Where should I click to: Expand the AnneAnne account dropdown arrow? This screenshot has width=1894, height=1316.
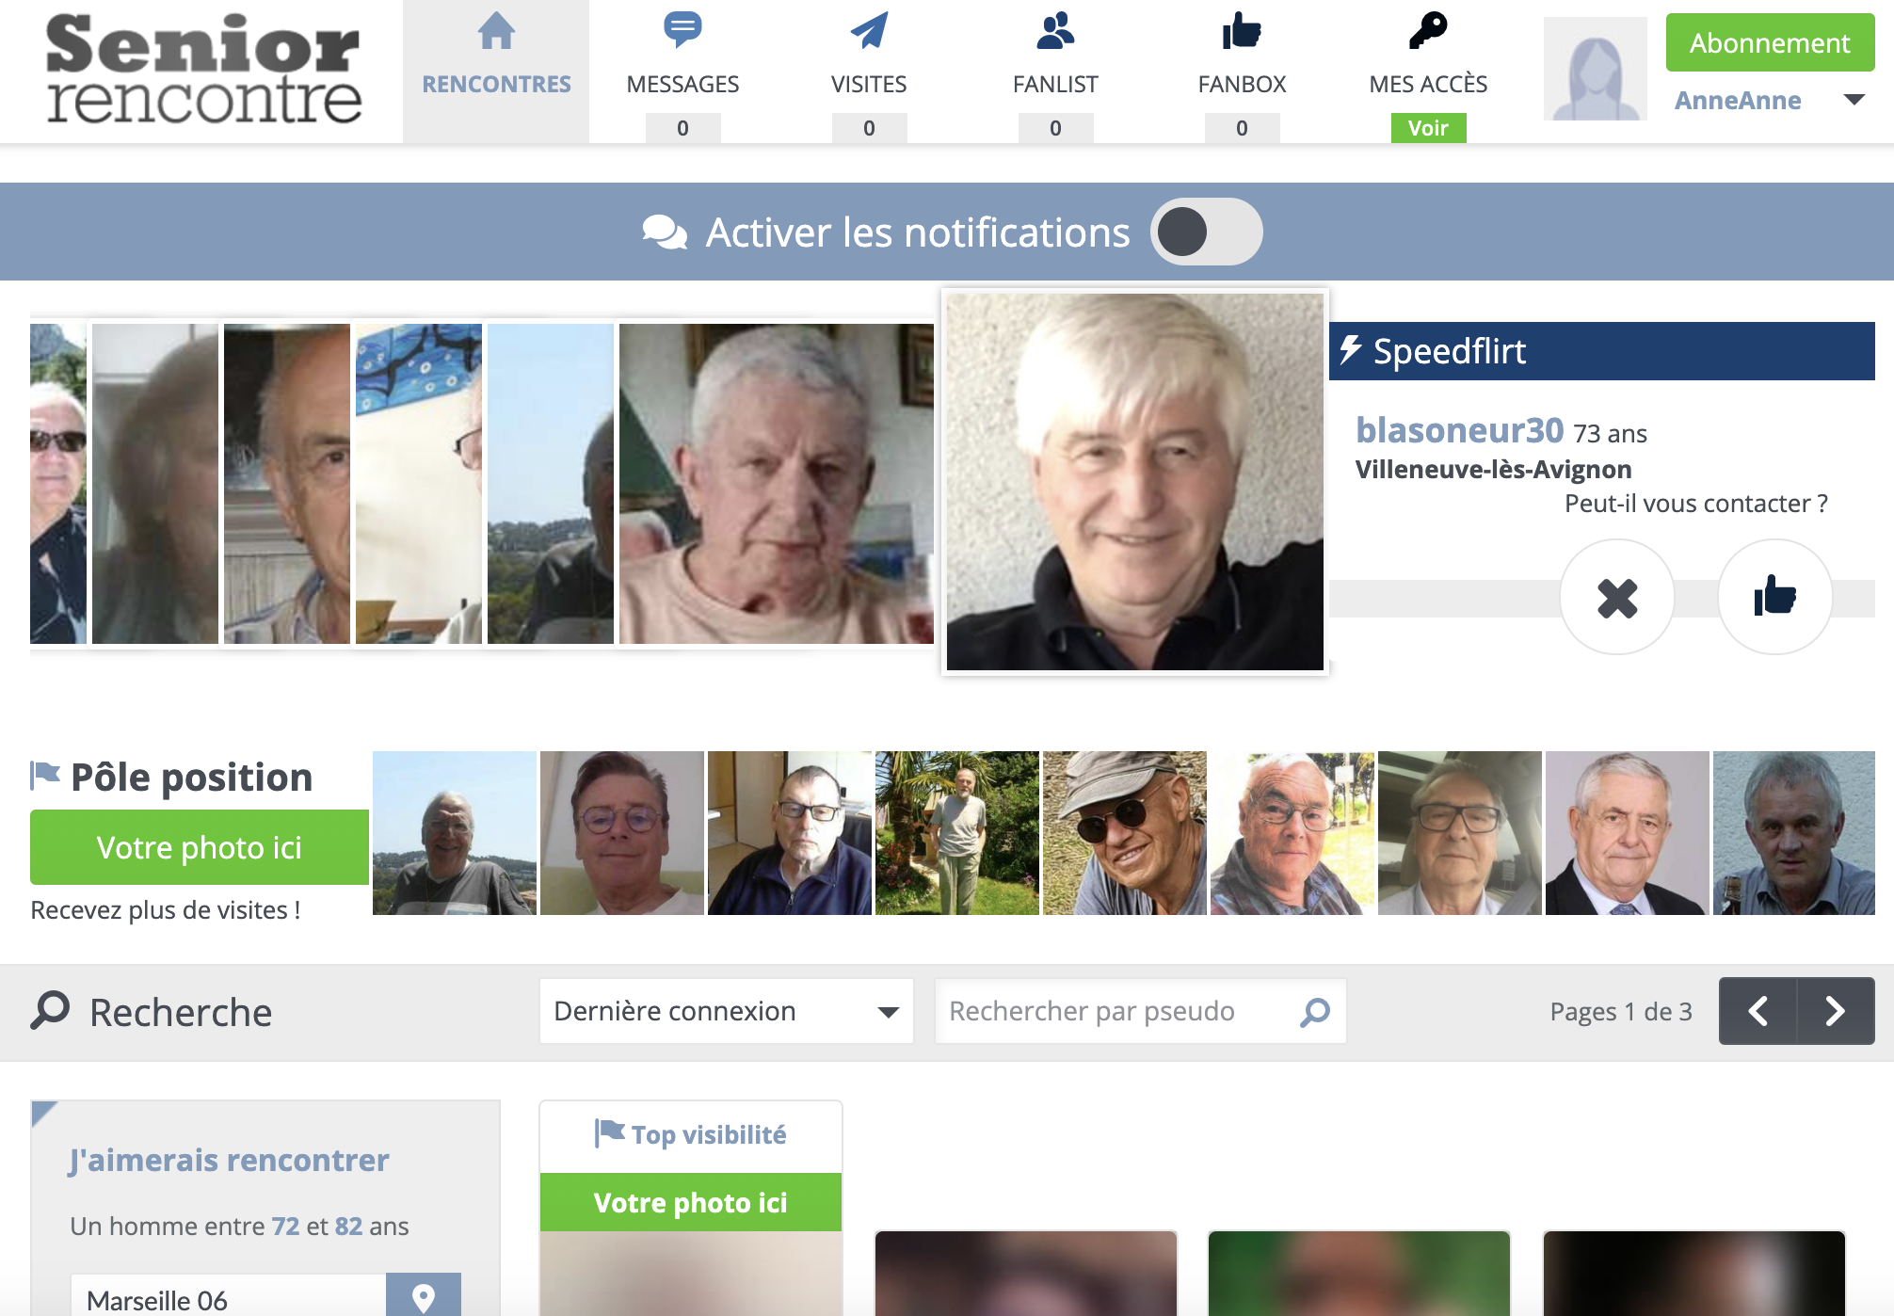[x=1854, y=100]
